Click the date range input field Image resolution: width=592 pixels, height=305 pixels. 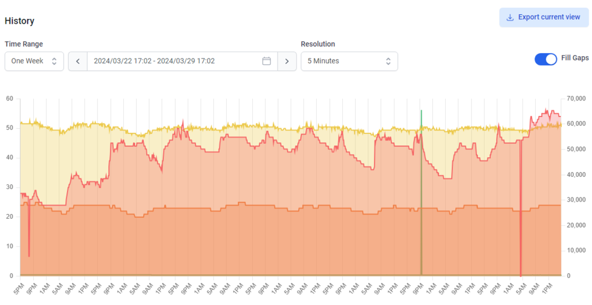pos(182,61)
